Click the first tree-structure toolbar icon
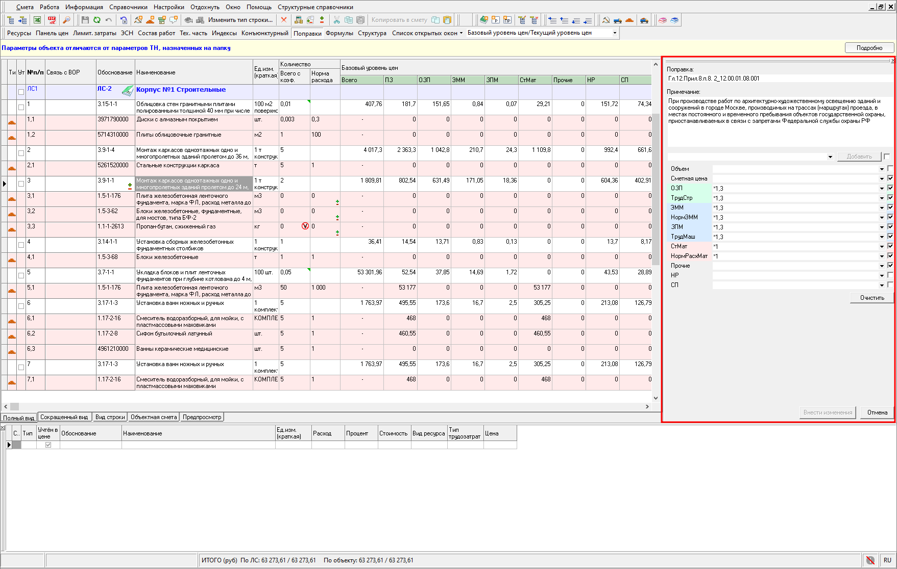 [x=11, y=20]
